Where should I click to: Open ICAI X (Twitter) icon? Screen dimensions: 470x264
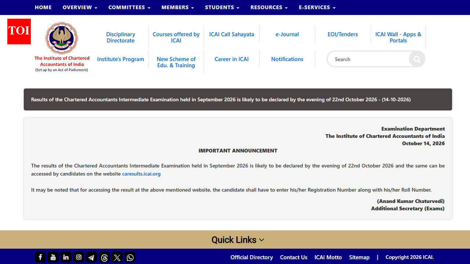117,257
